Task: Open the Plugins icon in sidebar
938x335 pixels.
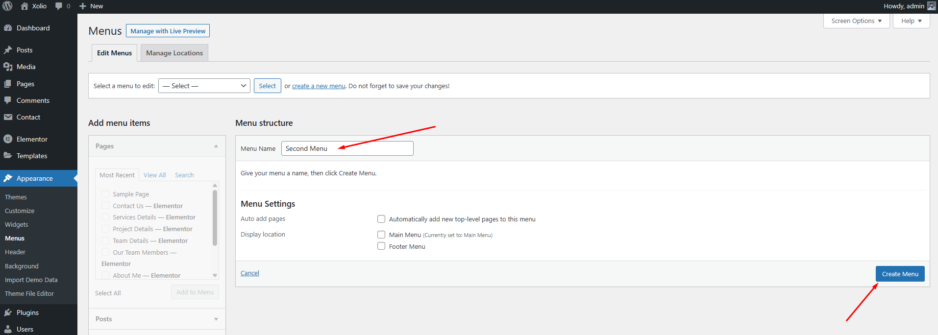Action: click(8, 312)
